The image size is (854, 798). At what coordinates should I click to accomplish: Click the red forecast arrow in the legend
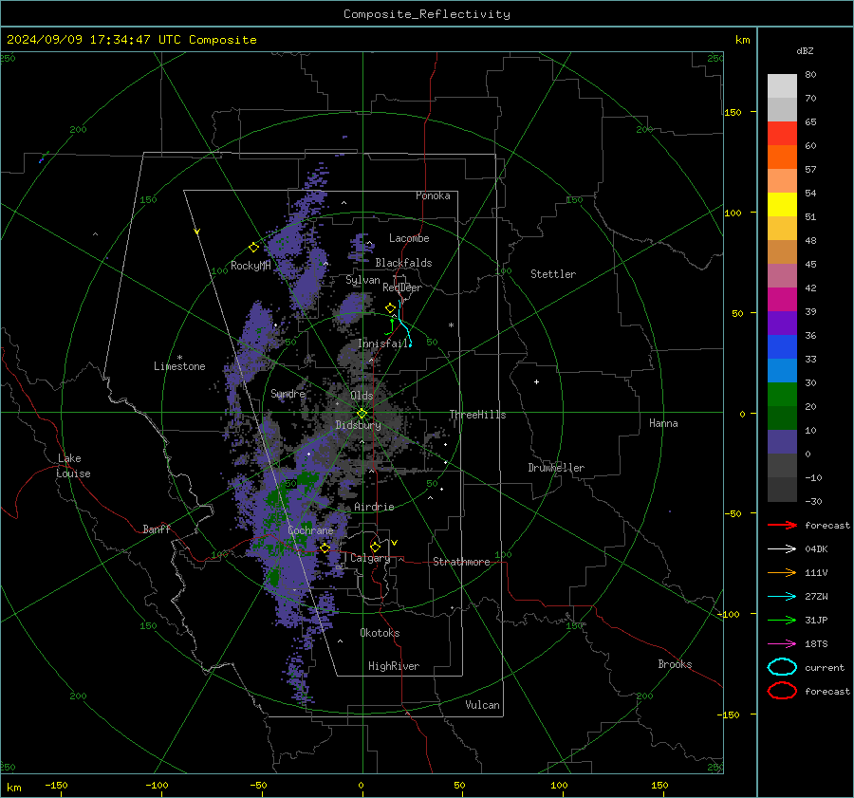click(782, 525)
